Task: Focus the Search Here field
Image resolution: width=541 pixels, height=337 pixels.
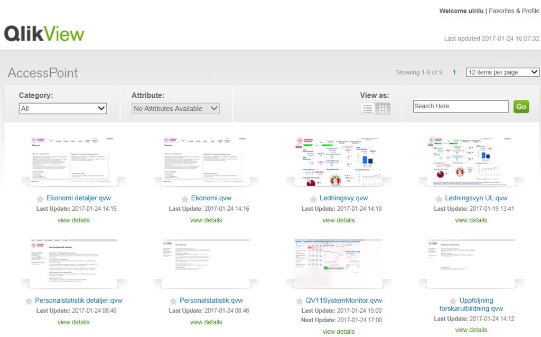Action: (461, 106)
